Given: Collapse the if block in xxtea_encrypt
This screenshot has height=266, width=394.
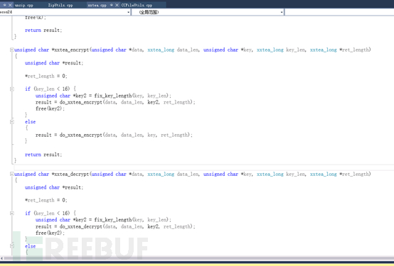Looking at the screenshot, I should [x=11, y=89].
